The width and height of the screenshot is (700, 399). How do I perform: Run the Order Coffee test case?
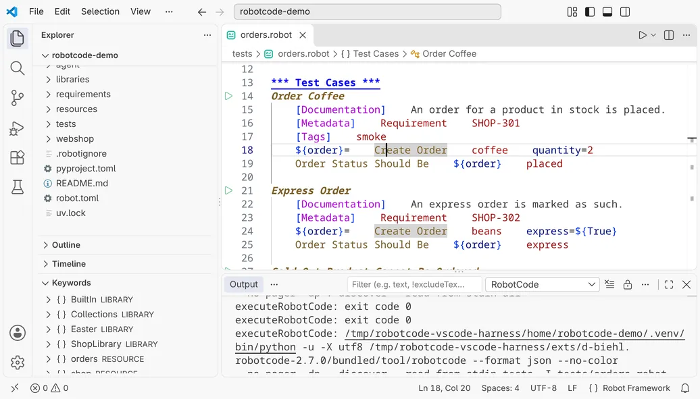[228, 96]
